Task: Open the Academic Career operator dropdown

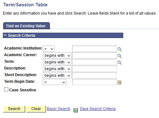Action: (x=57, y=56)
